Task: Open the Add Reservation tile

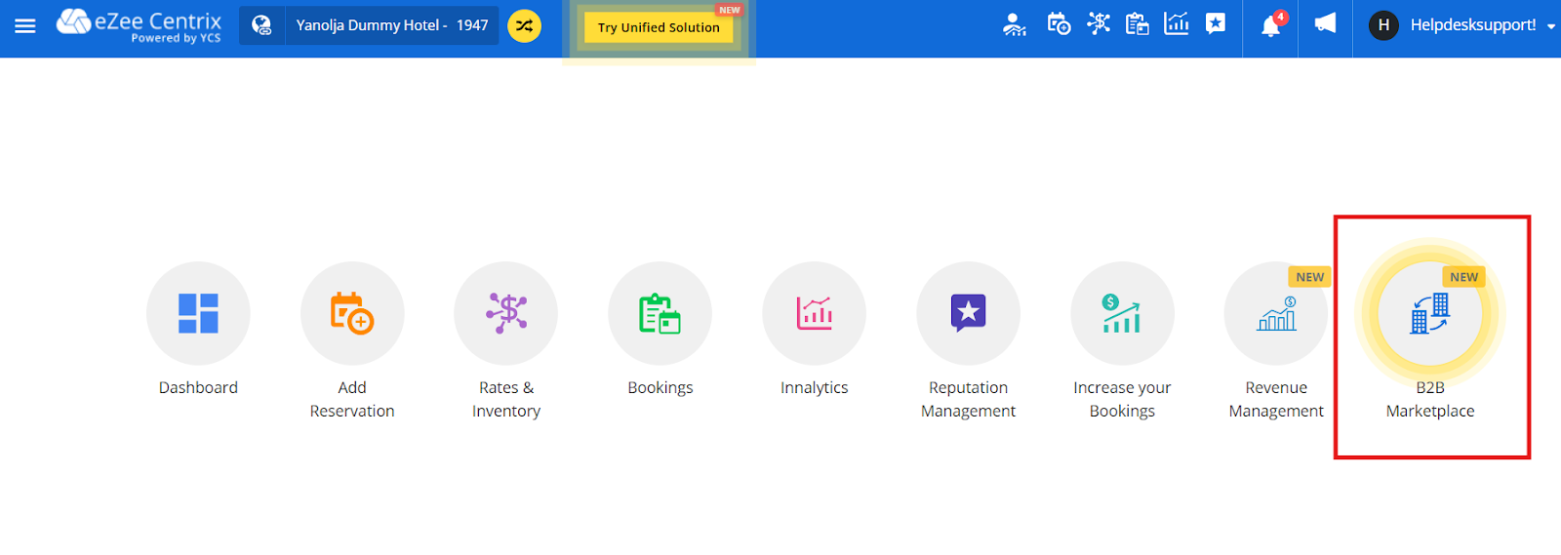Action: coord(352,313)
